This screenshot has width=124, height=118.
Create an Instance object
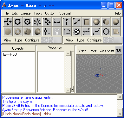(67, 31)
